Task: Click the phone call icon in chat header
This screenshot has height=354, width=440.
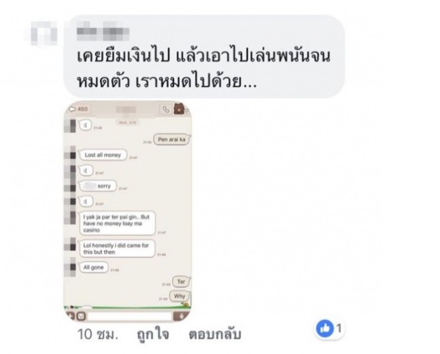Action: tap(166, 109)
